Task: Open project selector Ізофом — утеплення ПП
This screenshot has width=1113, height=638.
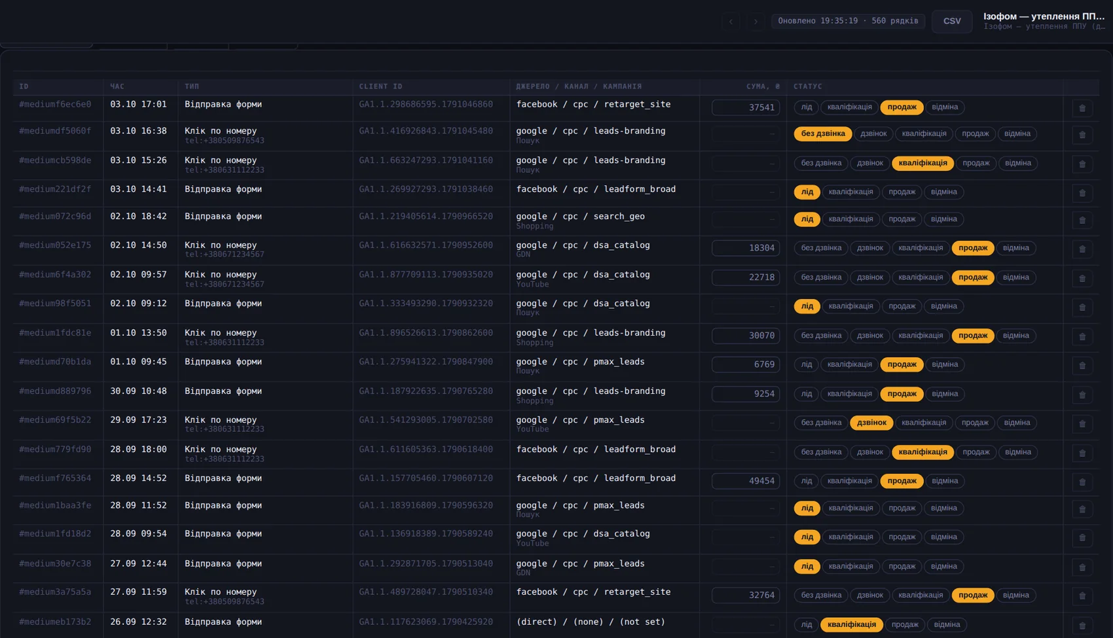Action: pos(1044,21)
